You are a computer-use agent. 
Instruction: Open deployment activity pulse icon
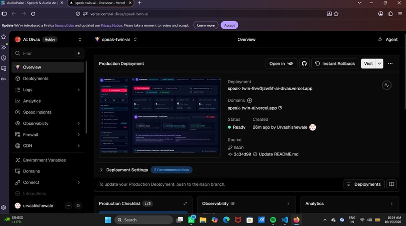coord(386,85)
